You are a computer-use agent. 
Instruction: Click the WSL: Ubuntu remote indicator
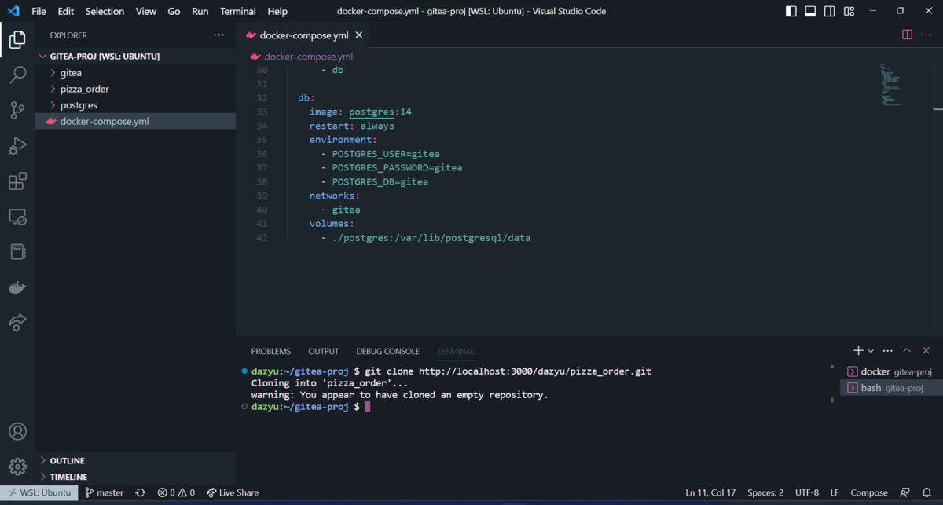(39, 492)
